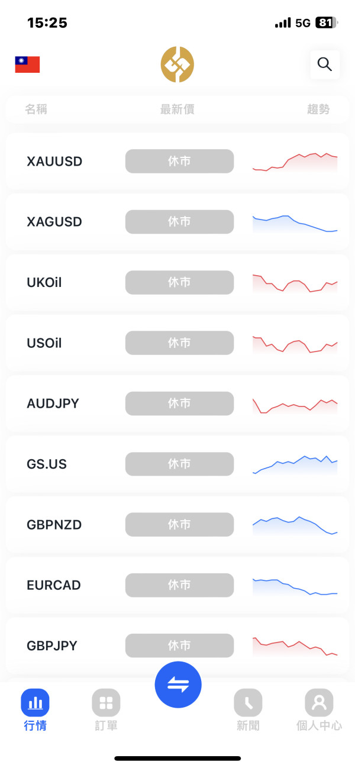Tap the search magnifier icon
This screenshot has width=355, height=768.
pos(325,64)
